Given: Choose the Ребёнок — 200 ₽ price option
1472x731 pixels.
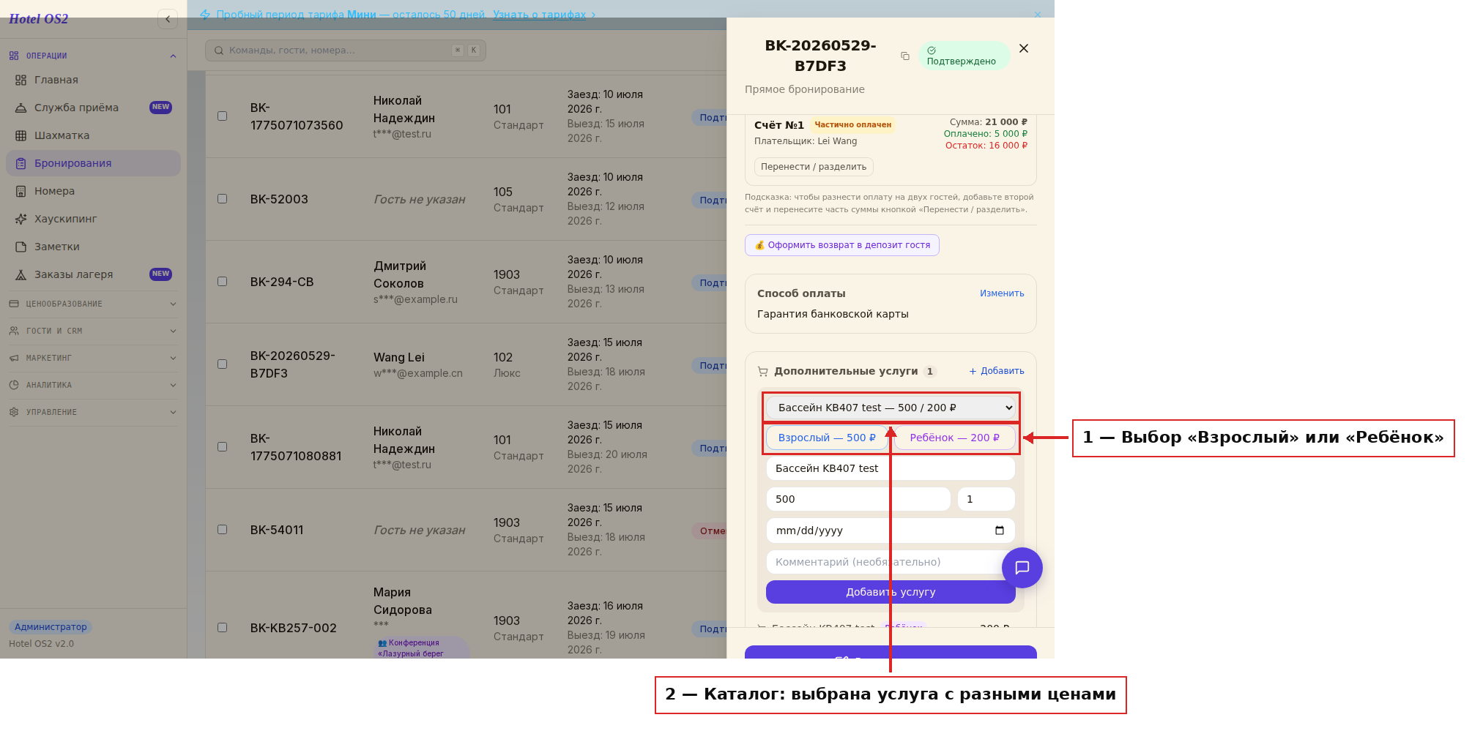Looking at the screenshot, I should click(x=955, y=438).
